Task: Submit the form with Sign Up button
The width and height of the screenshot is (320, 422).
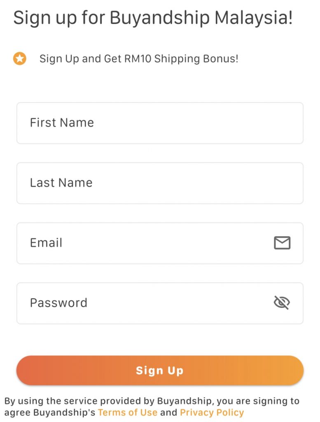Action: click(x=160, y=370)
